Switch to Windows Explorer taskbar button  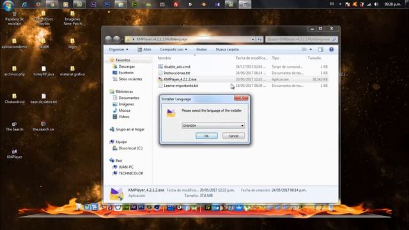click(x=121, y=4)
